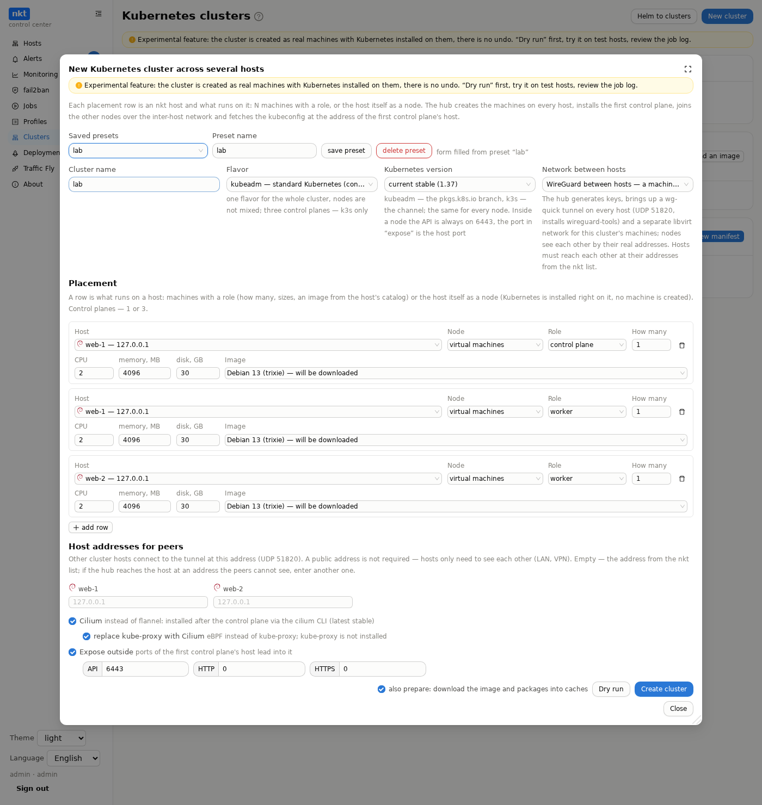Click the nkt logo
762x805 pixels.
19,14
